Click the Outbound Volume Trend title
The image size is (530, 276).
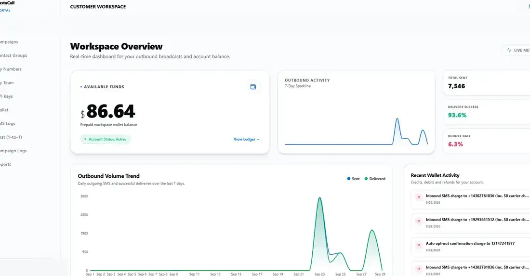click(108, 176)
